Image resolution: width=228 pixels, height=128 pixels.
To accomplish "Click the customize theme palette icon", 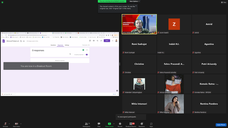I will [x=90, y=41].
